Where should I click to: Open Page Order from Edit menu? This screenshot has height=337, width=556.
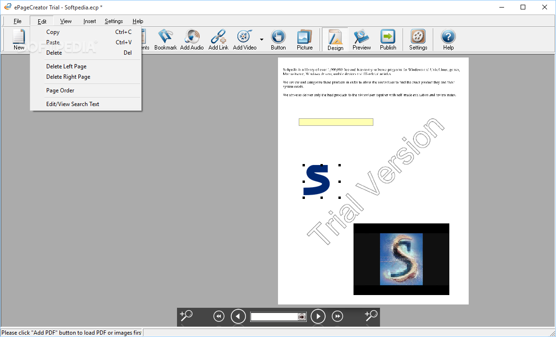[86, 90]
